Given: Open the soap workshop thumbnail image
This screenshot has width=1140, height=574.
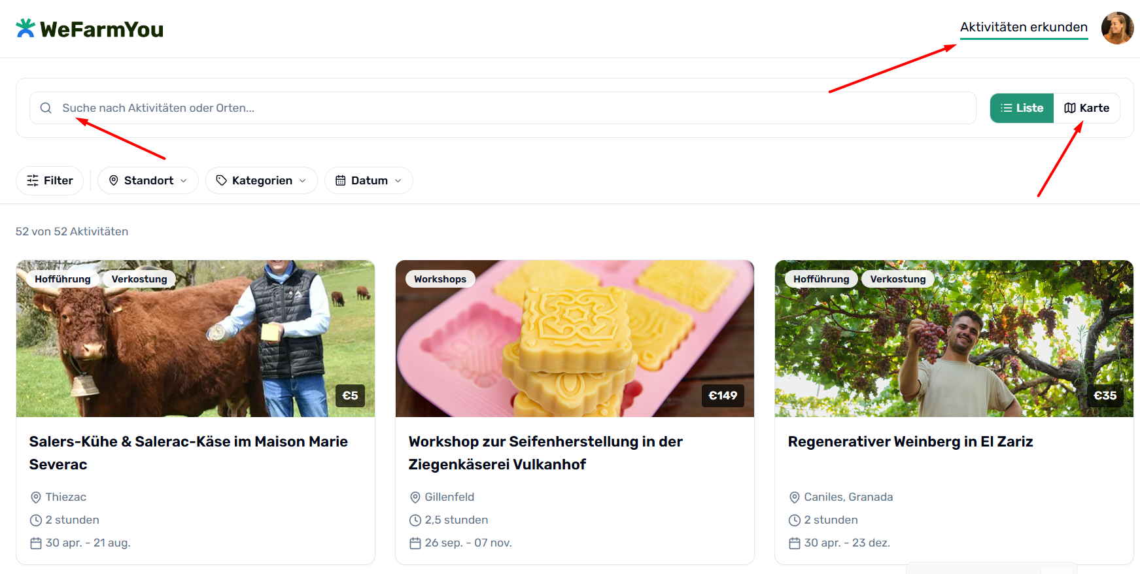Looking at the screenshot, I should pyautogui.click(x=575, y=339).
